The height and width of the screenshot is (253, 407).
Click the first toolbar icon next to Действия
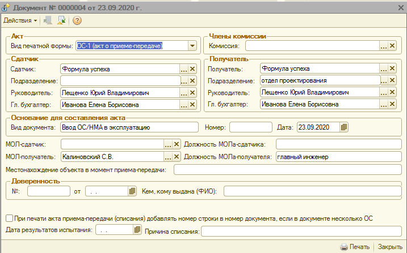(x=48, y=21)
